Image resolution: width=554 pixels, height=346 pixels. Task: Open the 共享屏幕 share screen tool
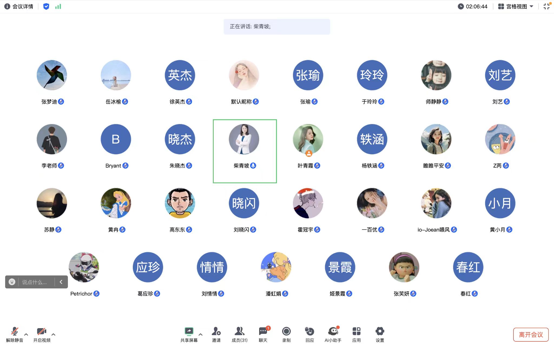click(x=189, y=334)
